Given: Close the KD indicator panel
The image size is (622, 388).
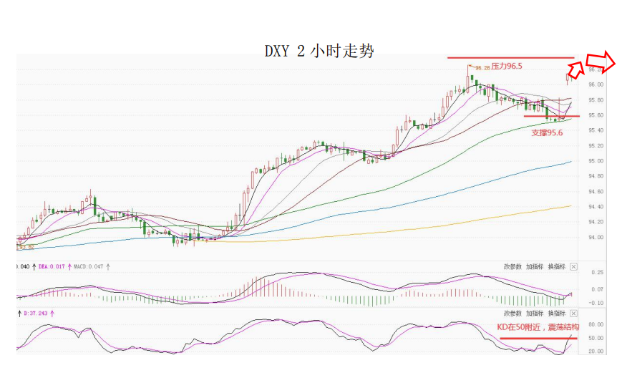Looking at the screenshot, I should [x=573, y=313].
